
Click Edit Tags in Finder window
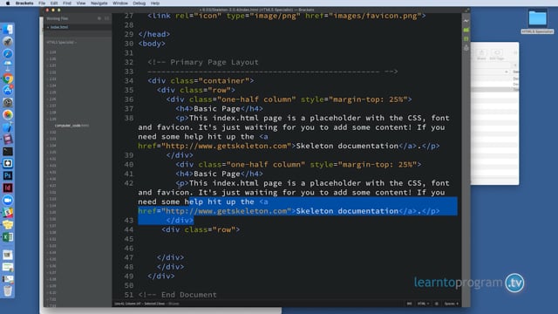click(497, 54)
